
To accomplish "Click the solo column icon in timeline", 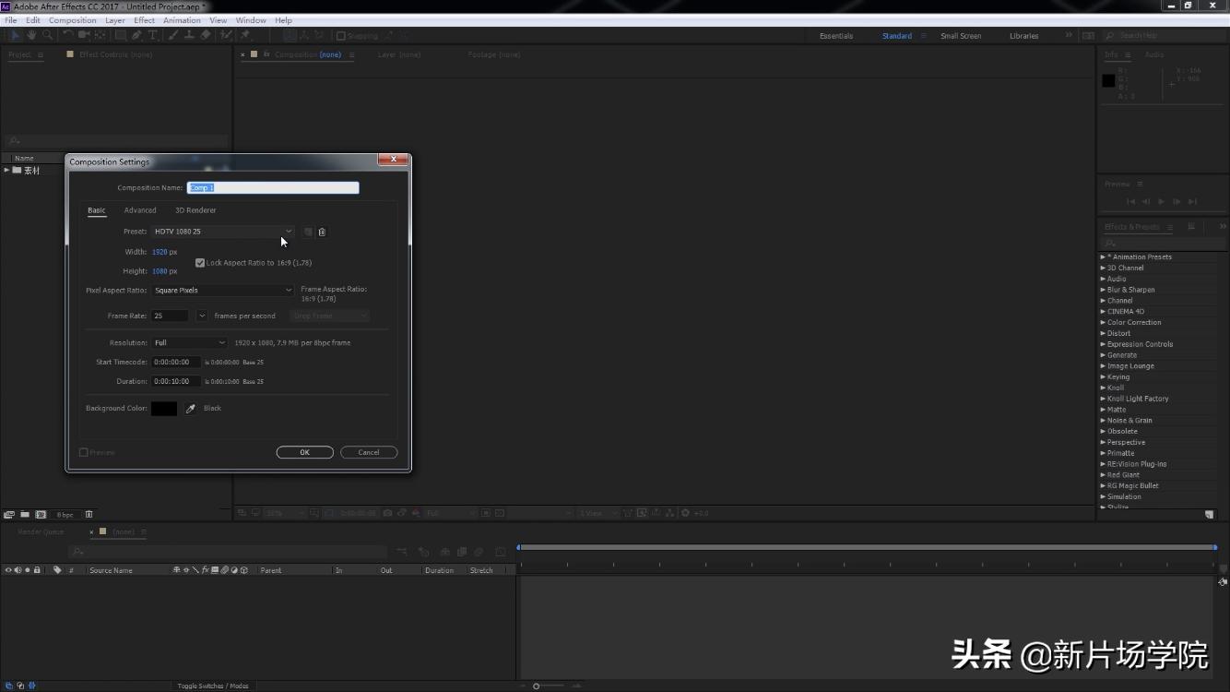I will (28, 570).
